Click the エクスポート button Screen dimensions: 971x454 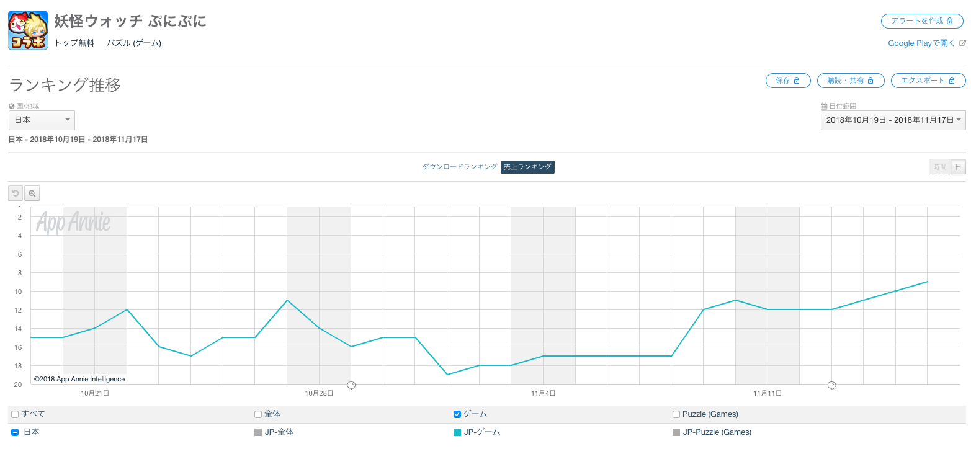928,80
